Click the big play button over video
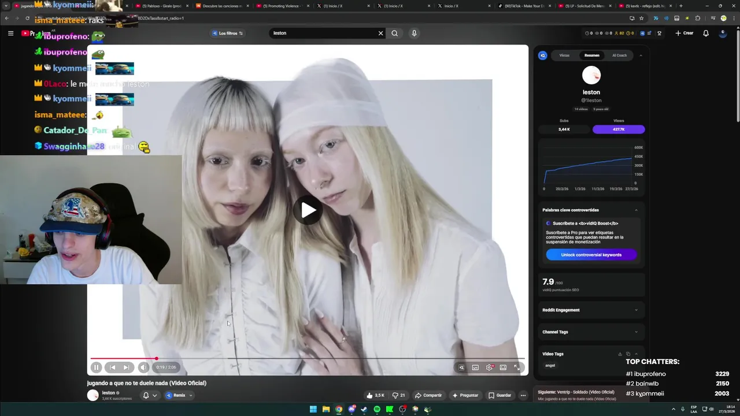Viewport: 740px width, 416px height. point(308,210)
